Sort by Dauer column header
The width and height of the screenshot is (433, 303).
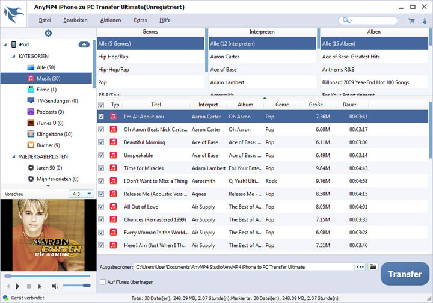pos(349,105)
